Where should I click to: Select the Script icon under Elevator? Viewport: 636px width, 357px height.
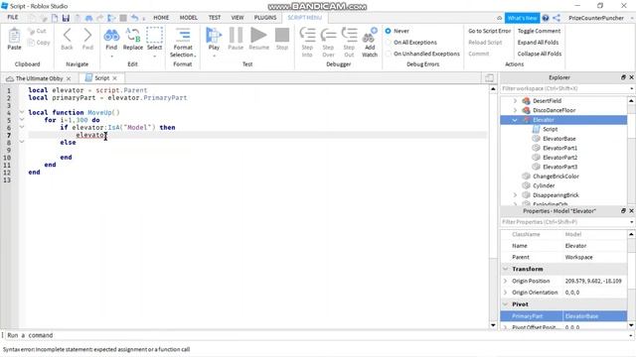coord(536,129)
